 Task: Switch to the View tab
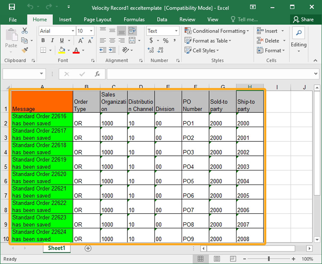[213, 20]
